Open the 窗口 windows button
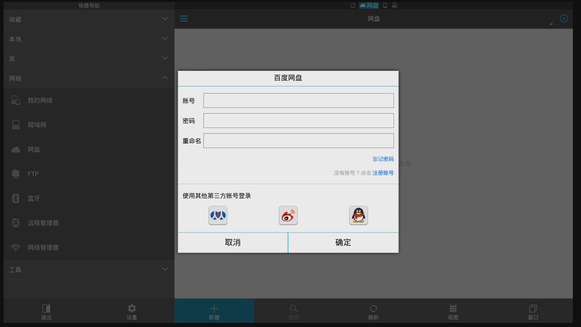This screenshot has width=581, height=327. [x=533, y=311]
